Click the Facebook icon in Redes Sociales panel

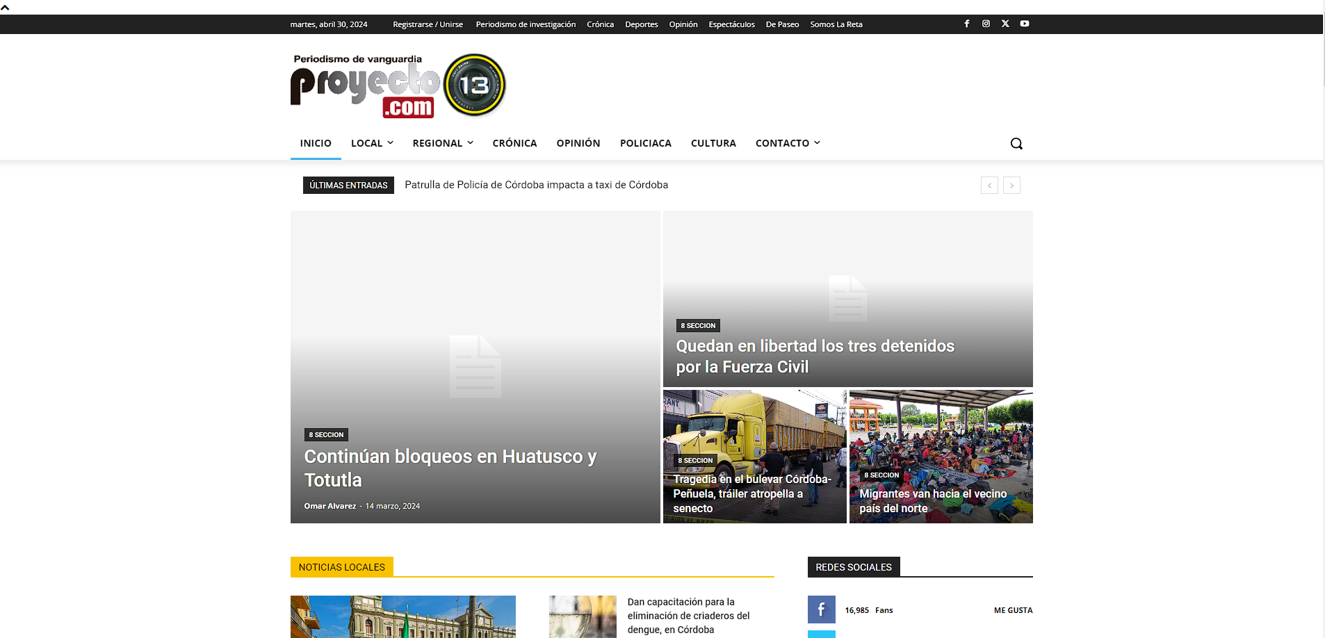[821, 610]
